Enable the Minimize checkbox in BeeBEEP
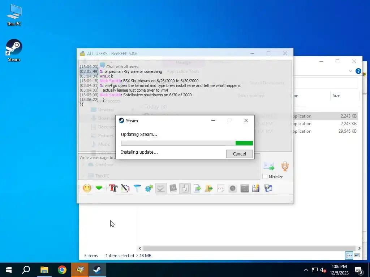 pyautogui.click(x=265, y=176)
